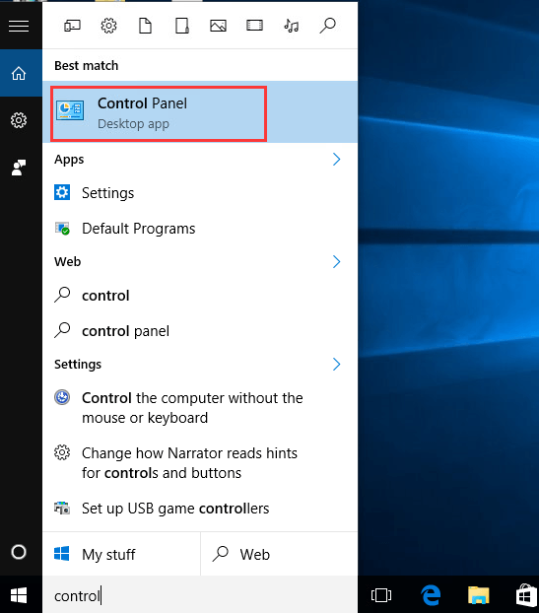Screen dimensions: 539x613
Task: Filter search results by Web magnifier
Action: coord(327,26)
